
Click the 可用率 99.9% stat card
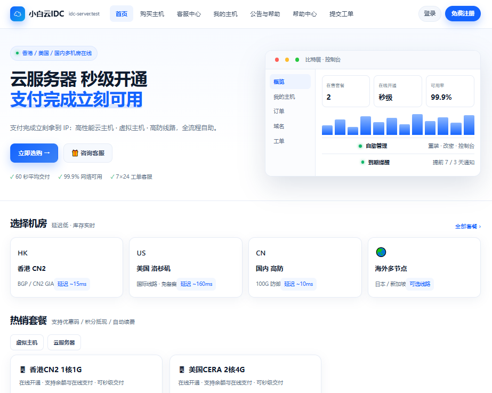tap(450, 91)
